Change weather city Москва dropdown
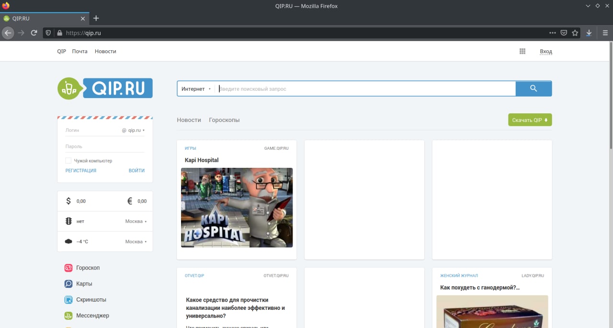The width and height of the screenshot is (613, 328). point(136,241)
